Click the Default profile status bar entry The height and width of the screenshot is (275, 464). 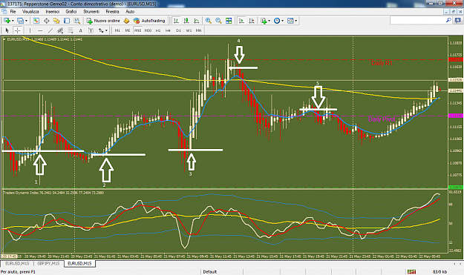(210, 272)
